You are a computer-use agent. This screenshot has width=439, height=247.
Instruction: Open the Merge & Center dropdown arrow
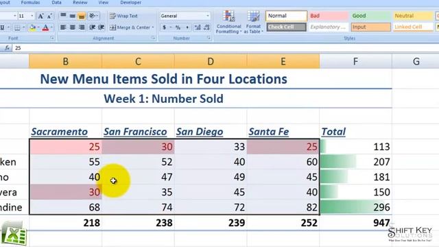point(153,27)
